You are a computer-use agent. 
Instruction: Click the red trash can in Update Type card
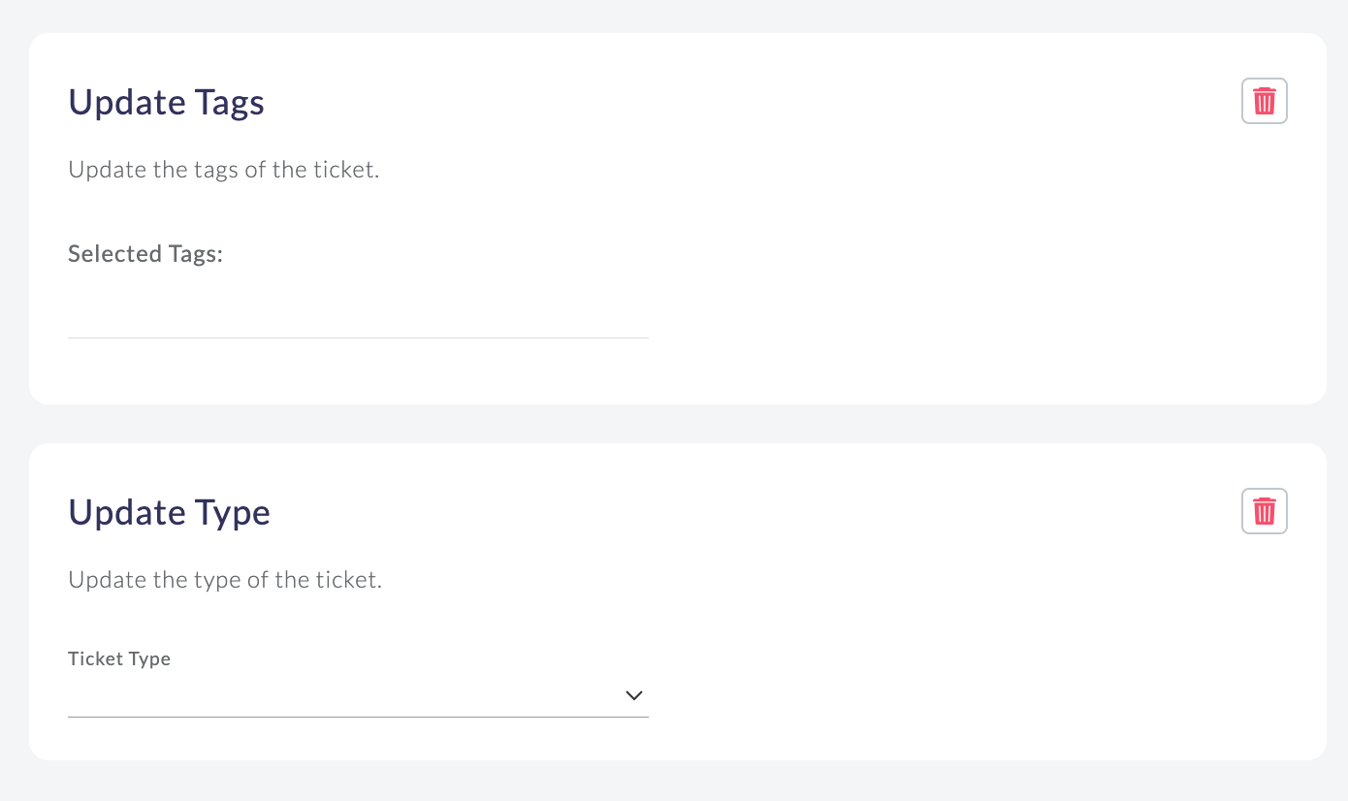pos(1264,511)
